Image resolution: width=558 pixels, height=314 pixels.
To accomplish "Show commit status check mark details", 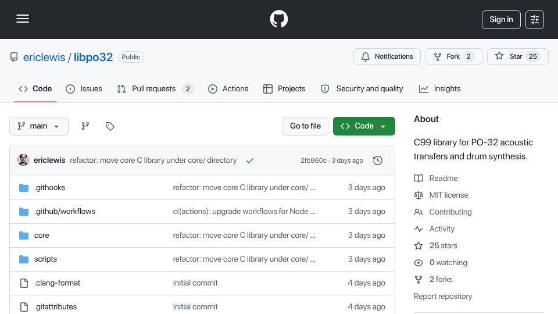I will tap(250, 160).
